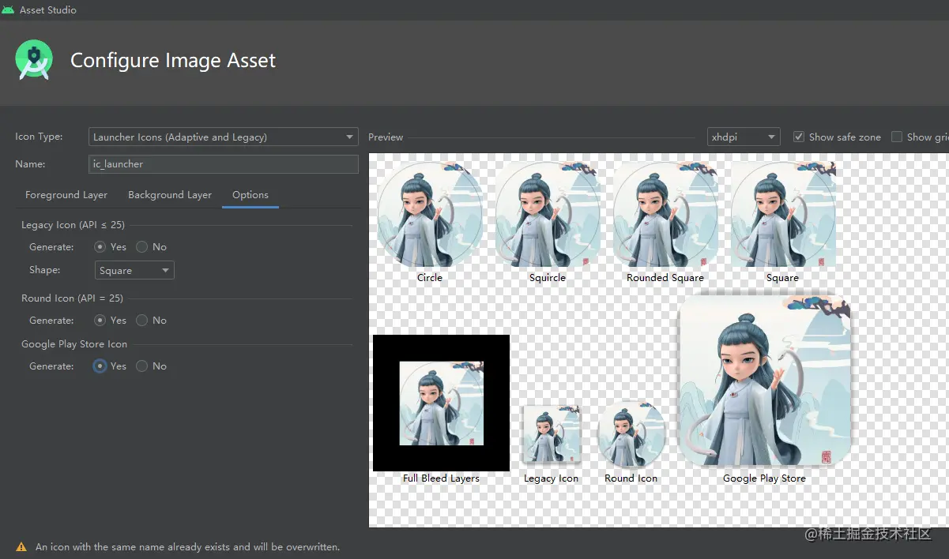
Task: Set Legacy Icon Generate to Yes
Action: [x=100, y=247]
